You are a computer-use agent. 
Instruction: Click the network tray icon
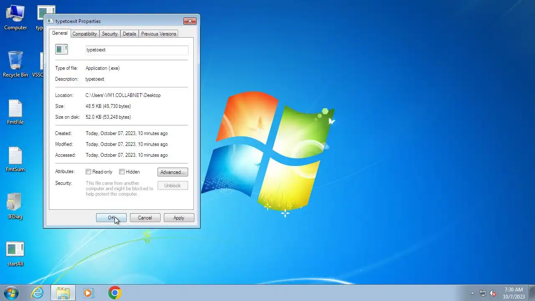click(483, 293)
